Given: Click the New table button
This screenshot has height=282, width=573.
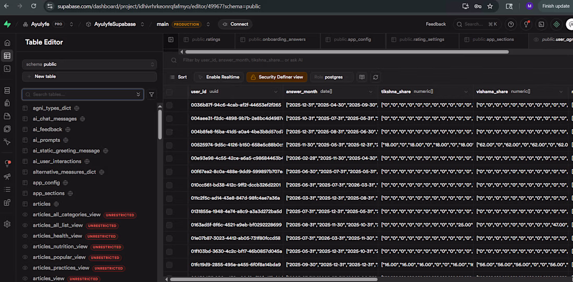Looking at the screenshot, I should pos(89,76).
